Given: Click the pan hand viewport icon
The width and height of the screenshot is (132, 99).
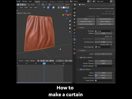Looking at the screenshot, I should tap(70, 25).
